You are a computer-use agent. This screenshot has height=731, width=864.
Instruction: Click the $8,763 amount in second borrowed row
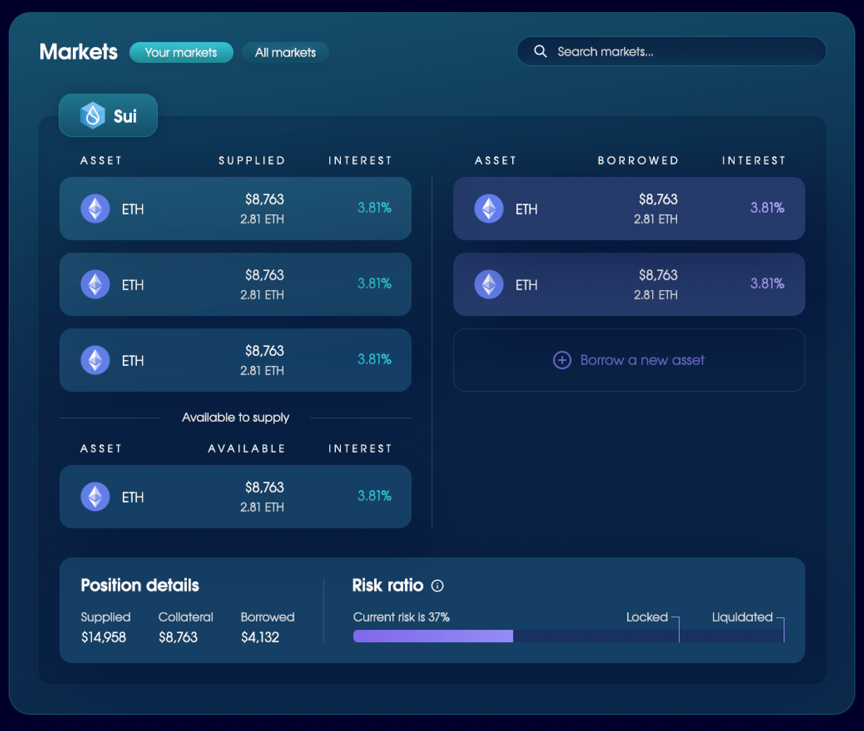pos(658,275)
